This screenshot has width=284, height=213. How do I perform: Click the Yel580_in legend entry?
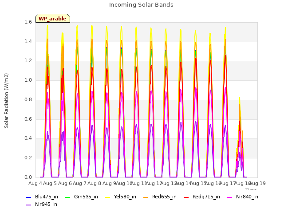point(121,197)
